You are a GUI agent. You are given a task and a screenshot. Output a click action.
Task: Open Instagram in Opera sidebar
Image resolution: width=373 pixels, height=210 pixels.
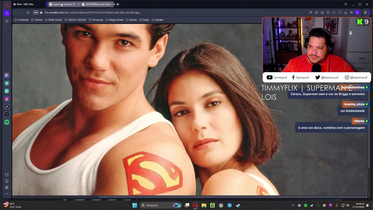7,99
